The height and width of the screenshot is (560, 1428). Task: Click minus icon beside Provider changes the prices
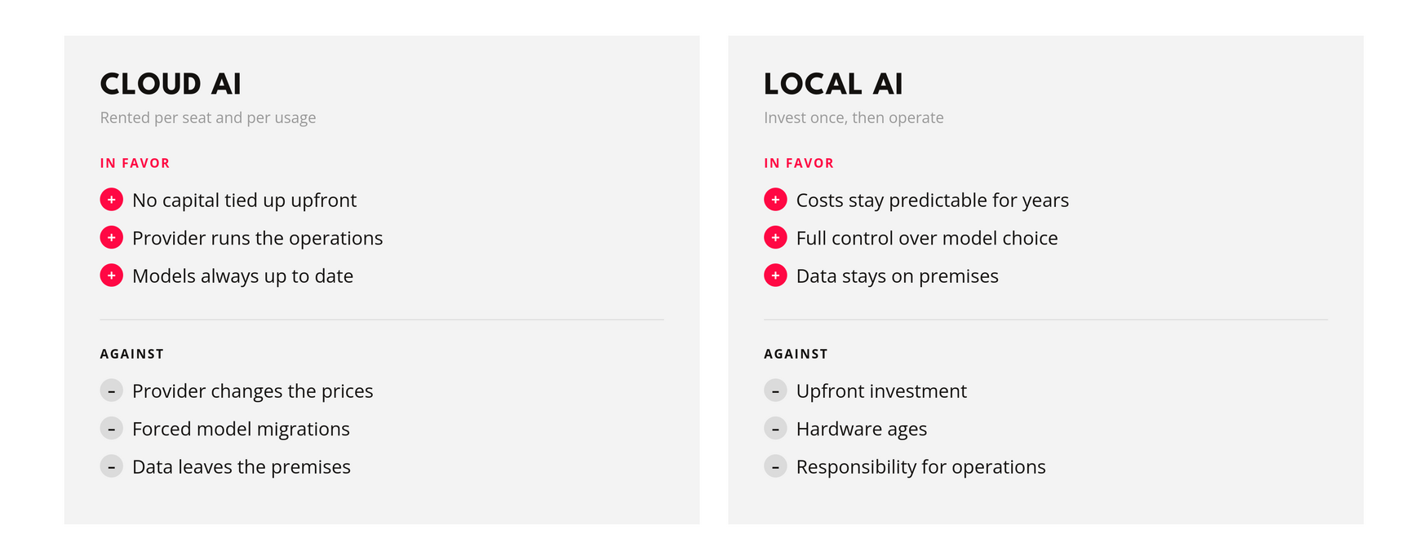pyautogui.click(x=111, y=390)
